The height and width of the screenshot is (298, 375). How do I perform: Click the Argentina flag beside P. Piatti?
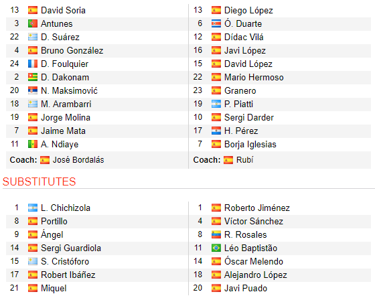pyautogui.click(x=216, y=104)
